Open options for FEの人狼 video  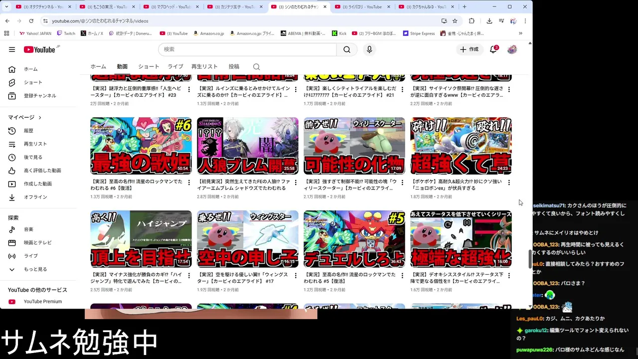[296, 182]
